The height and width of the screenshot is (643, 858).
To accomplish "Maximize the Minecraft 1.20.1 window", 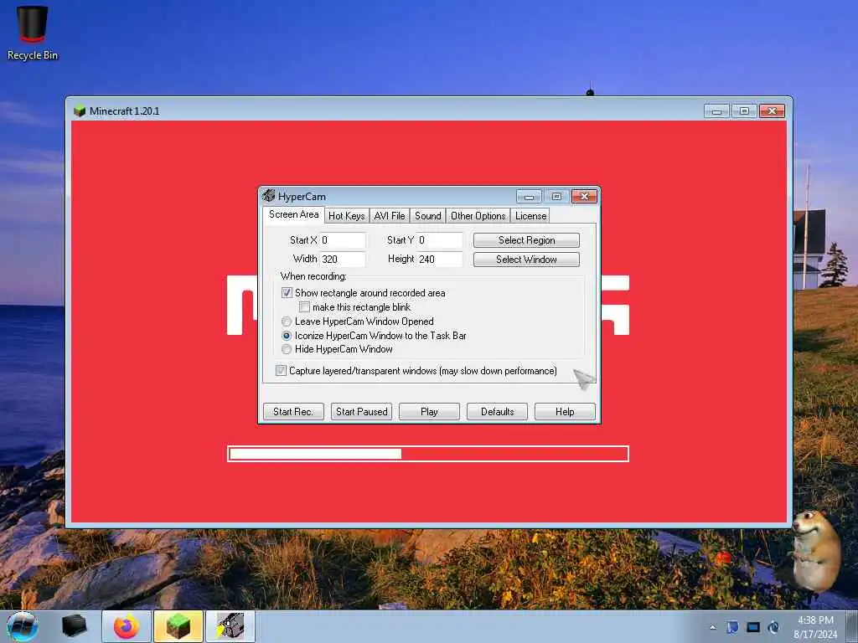I will (744, 111).
